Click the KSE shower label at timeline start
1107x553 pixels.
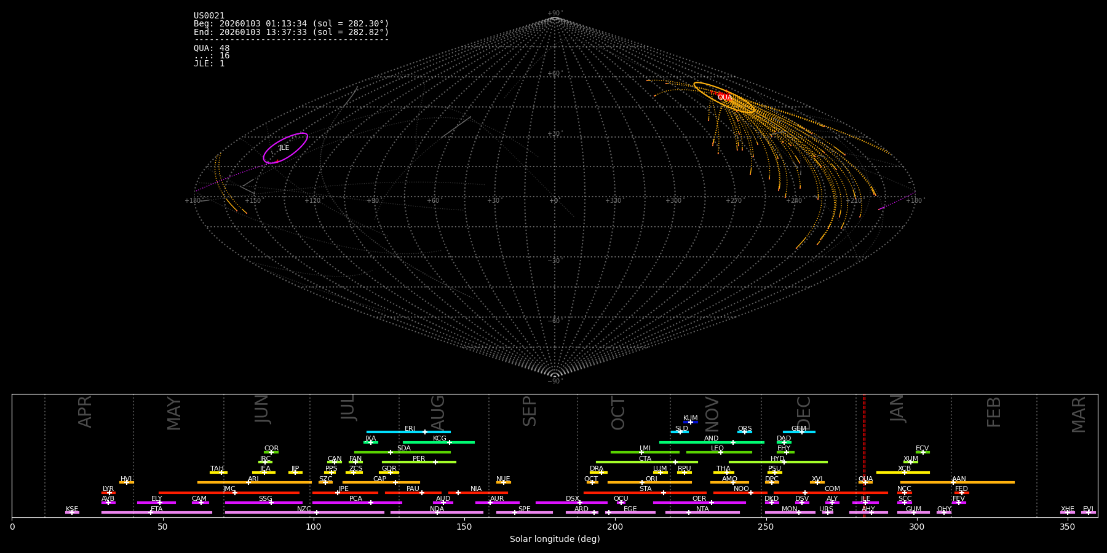click(x=72, y=509)
